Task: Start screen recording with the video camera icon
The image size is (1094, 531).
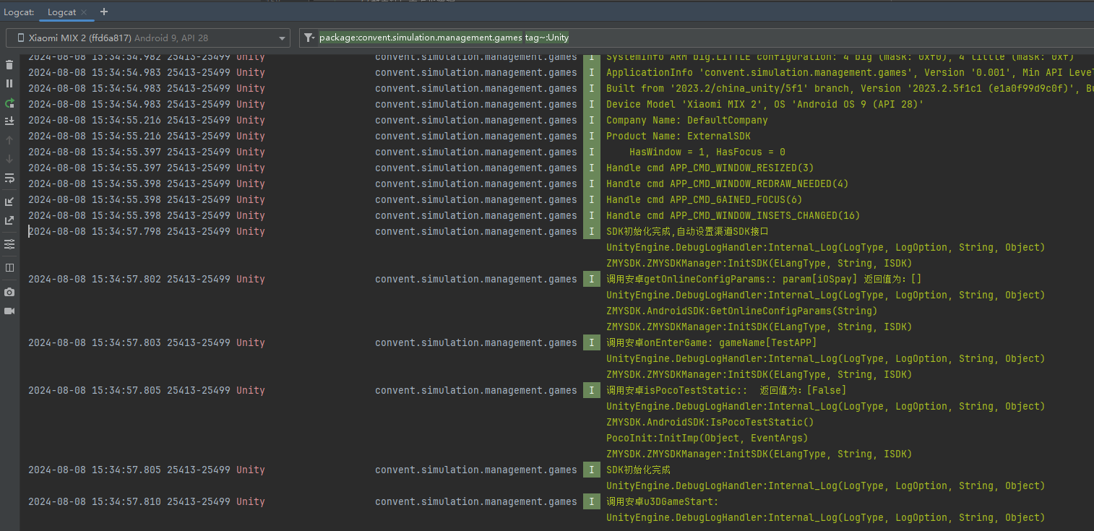Action: click(9, 311)
